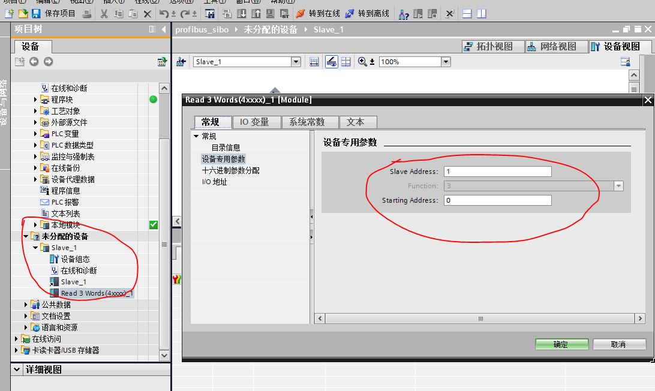
Task: Save the project (保存项目)
Action: click(53, 14)
